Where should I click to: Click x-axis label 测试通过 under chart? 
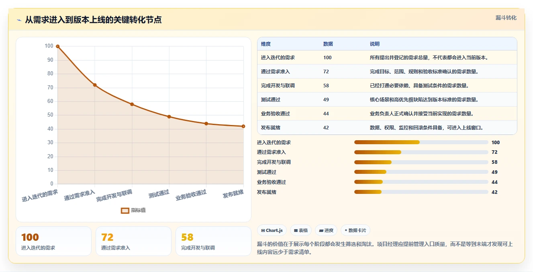(x=159, y=193)
